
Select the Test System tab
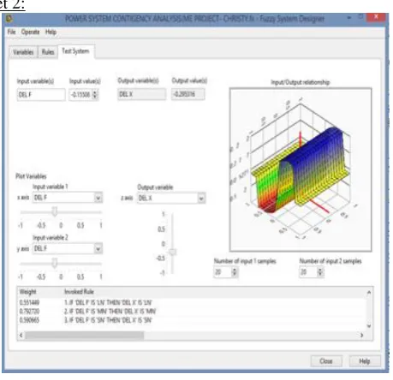[75, 51]
